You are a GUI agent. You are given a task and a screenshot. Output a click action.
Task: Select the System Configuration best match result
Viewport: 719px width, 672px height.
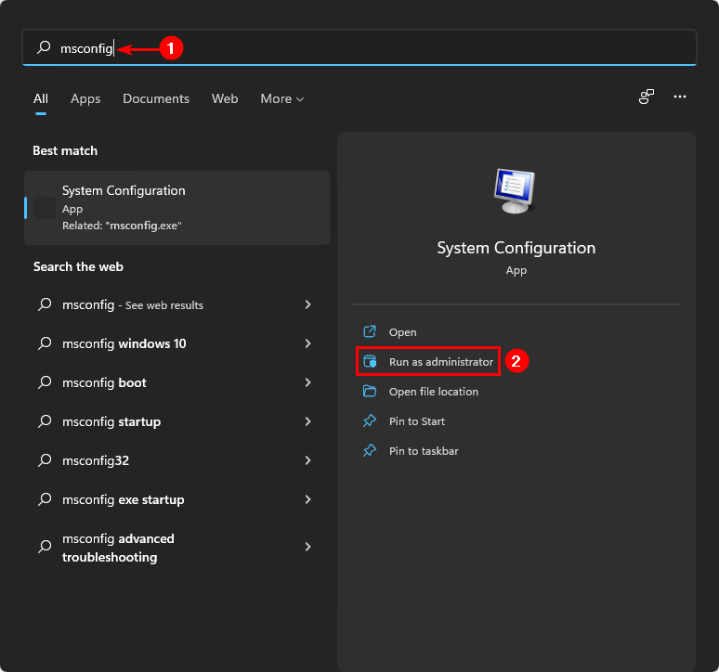[x=177, y=208]
